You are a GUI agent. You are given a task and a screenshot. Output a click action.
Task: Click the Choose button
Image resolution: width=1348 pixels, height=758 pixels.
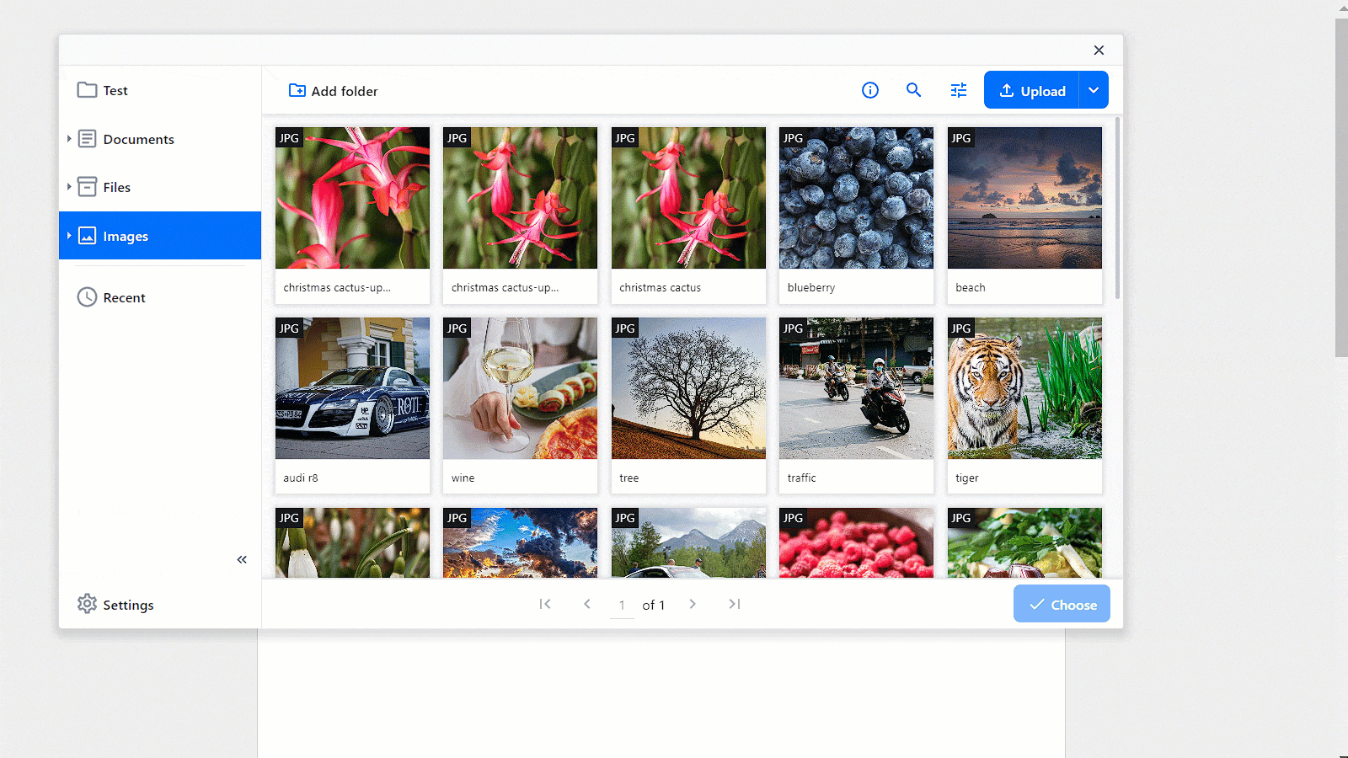click(1062, 604)
